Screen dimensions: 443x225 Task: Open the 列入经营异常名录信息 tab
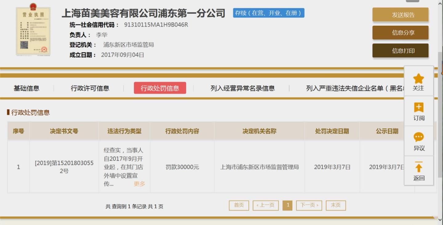pos(242,88)
